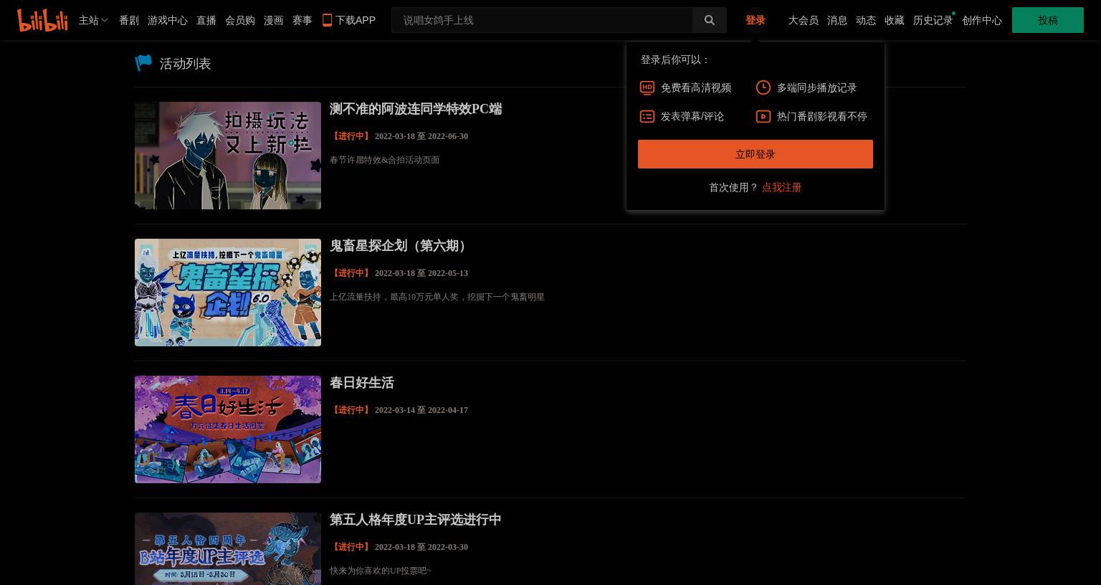This screenshot has height=585, width=1101.
Task: Open thumbnail for 测不准的阿波连同学特效PC端
Action: pyautogui.click(x=228, y=156)
